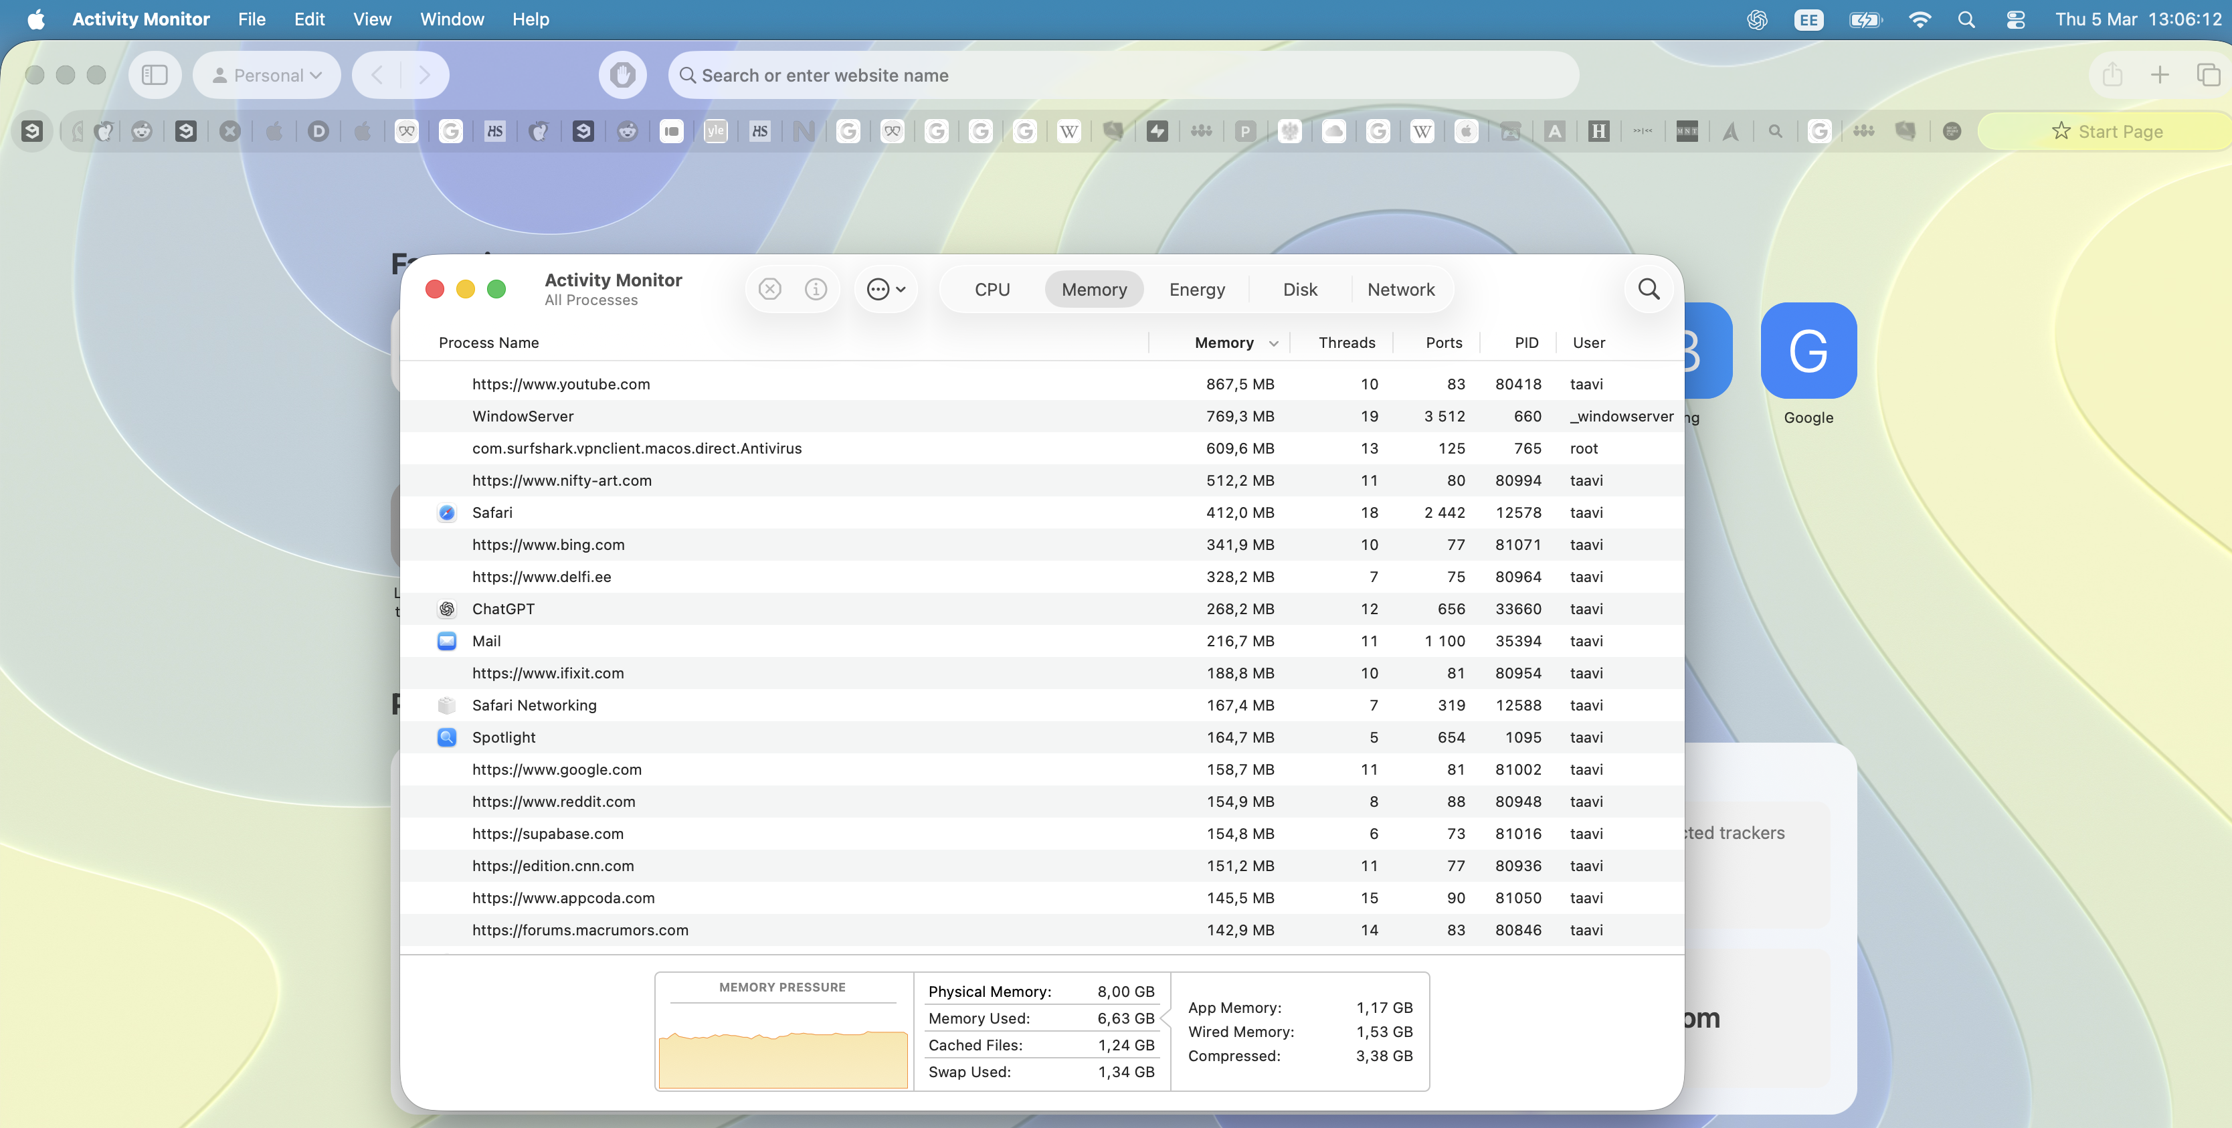Switch to the Network tab

tap(1401, 290)
